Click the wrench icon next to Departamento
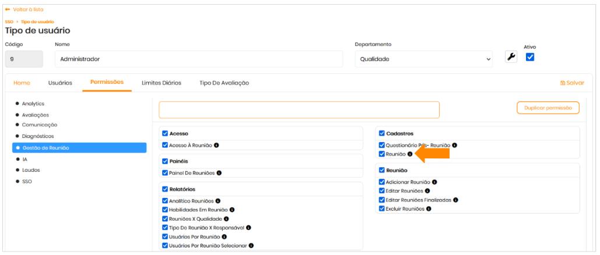 tap(511, 57)
